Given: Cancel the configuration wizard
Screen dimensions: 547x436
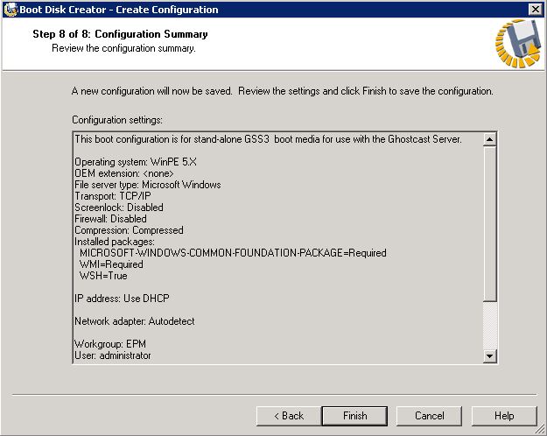Looking at the screenshot, I should 429,416.
